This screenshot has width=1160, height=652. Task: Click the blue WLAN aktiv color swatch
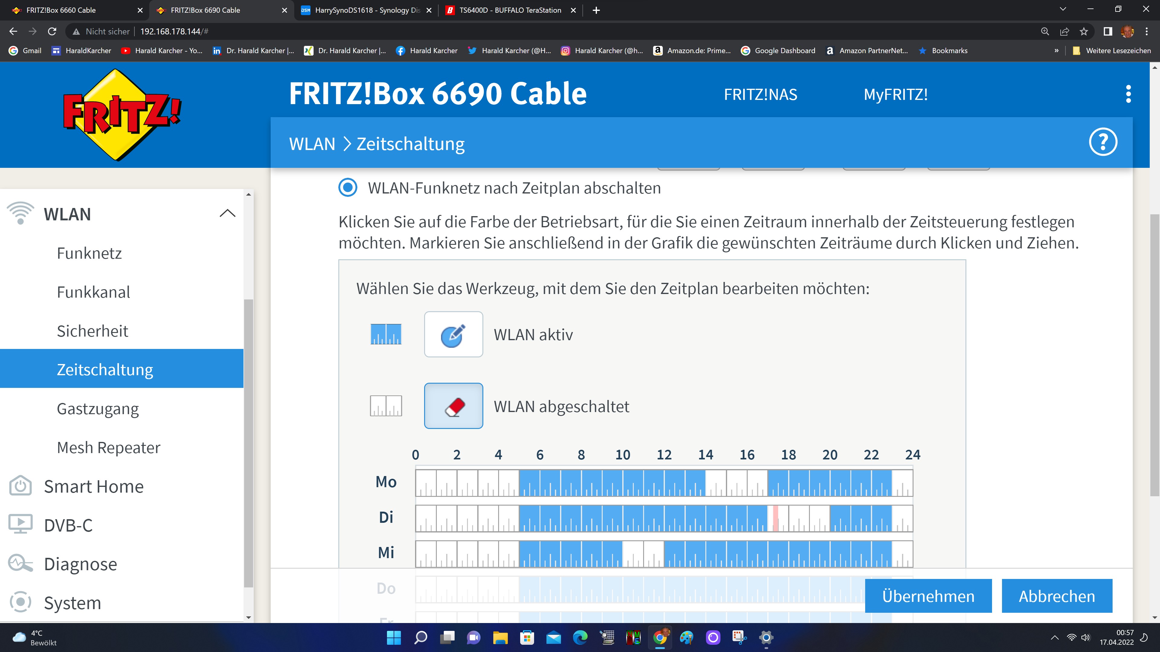[385, 334]
